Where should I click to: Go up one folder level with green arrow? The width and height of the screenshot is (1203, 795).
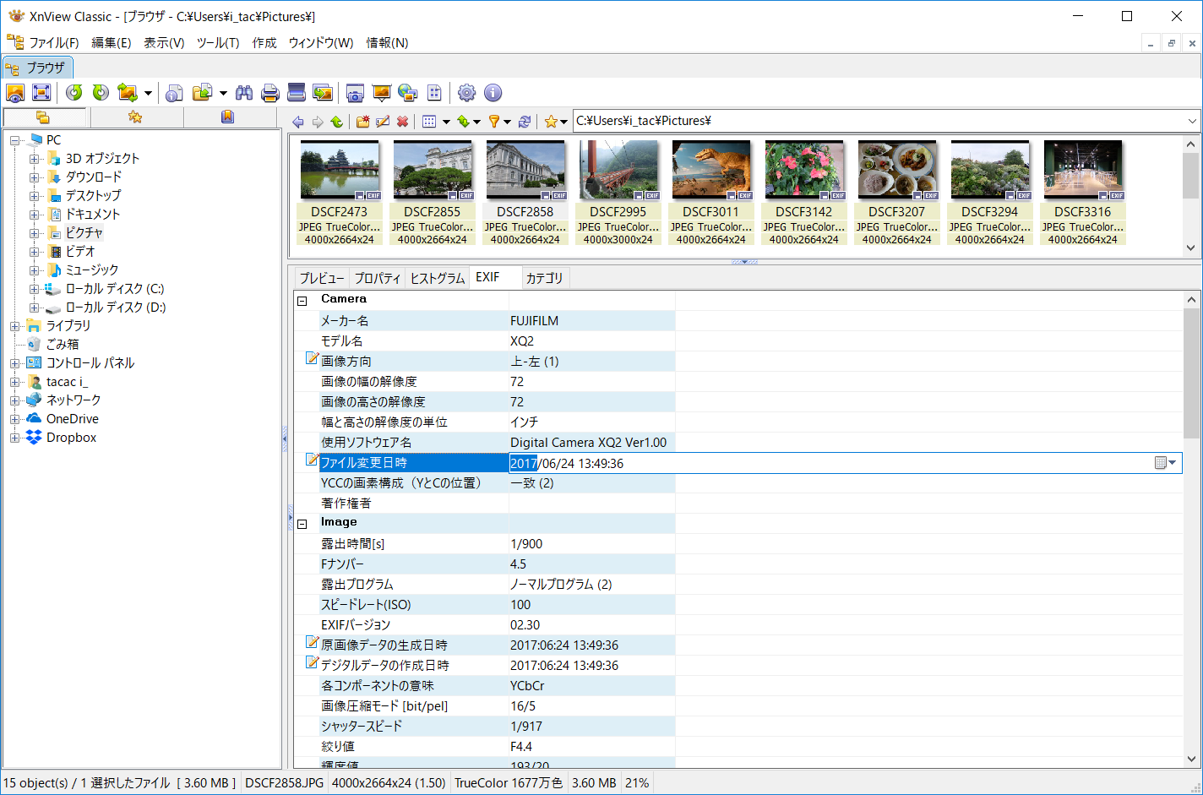336,121
